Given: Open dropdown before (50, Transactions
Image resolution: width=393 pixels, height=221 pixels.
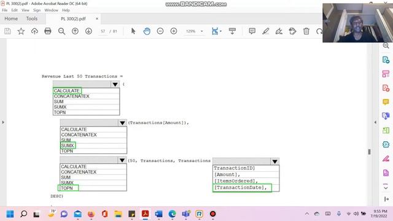Looking at the screenshot, I should click(x=122, y=160).
